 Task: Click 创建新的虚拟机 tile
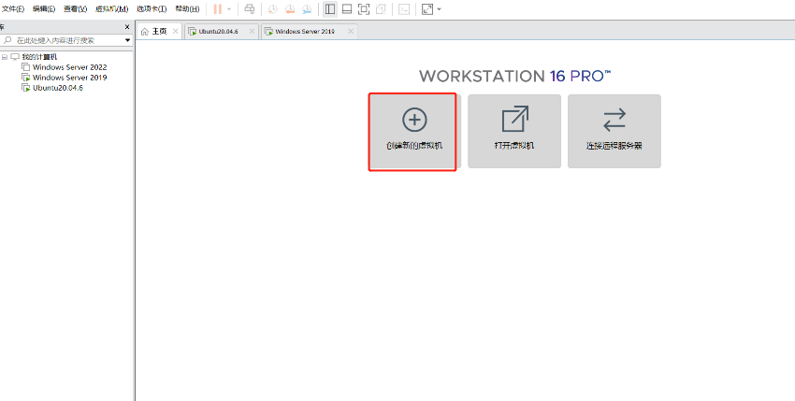point(414,131)
